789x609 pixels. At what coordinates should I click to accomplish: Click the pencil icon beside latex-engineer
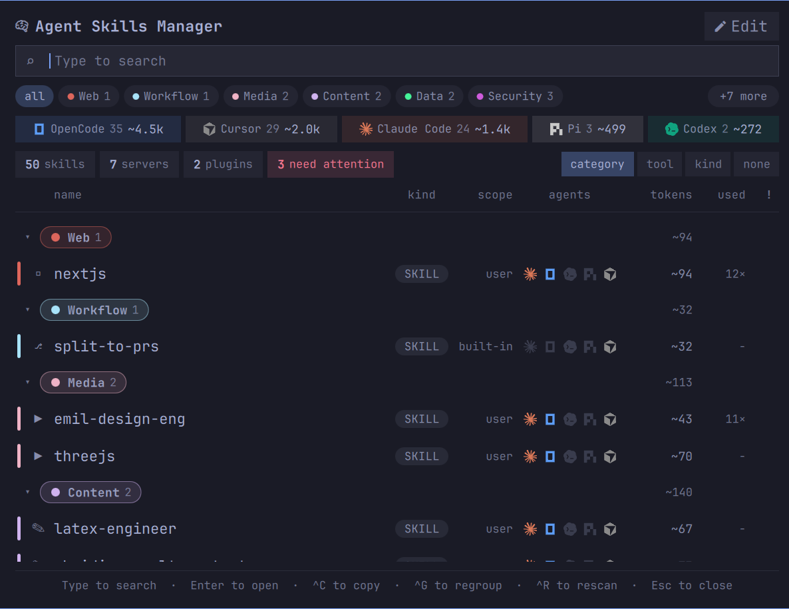point(38,527)
